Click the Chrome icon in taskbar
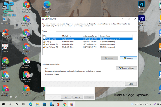161x107 pixels. (65, 104)
